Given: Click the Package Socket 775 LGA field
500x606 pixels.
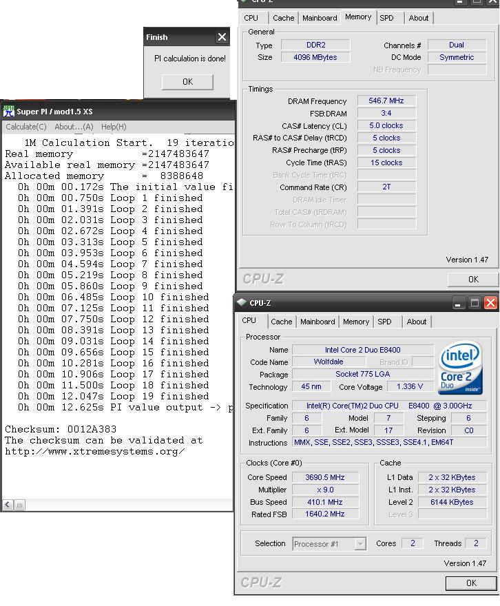Looking at the screenshot, I should click(363, 374).
